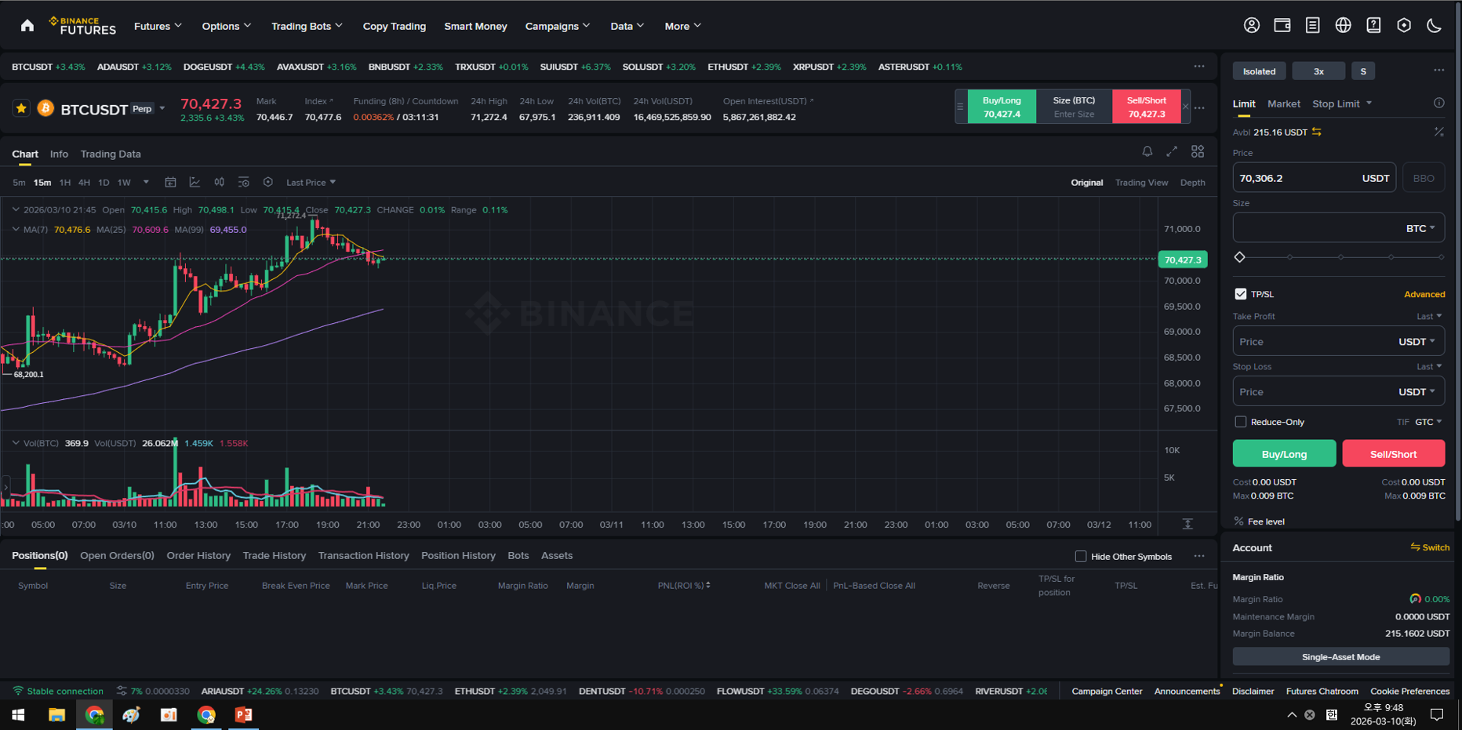Switch theme with the moon icon
This screenshot has height=730, width=1462.
(x=1435, y=25)
